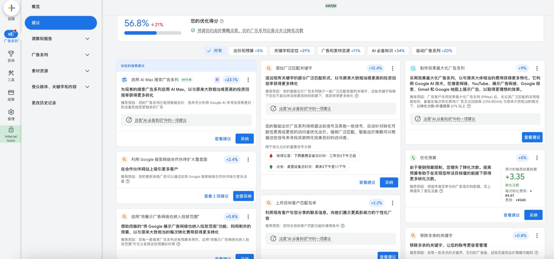554x259 pixels.
Task: Click the 设备 signal chip
Action: (x=308, y=167)
